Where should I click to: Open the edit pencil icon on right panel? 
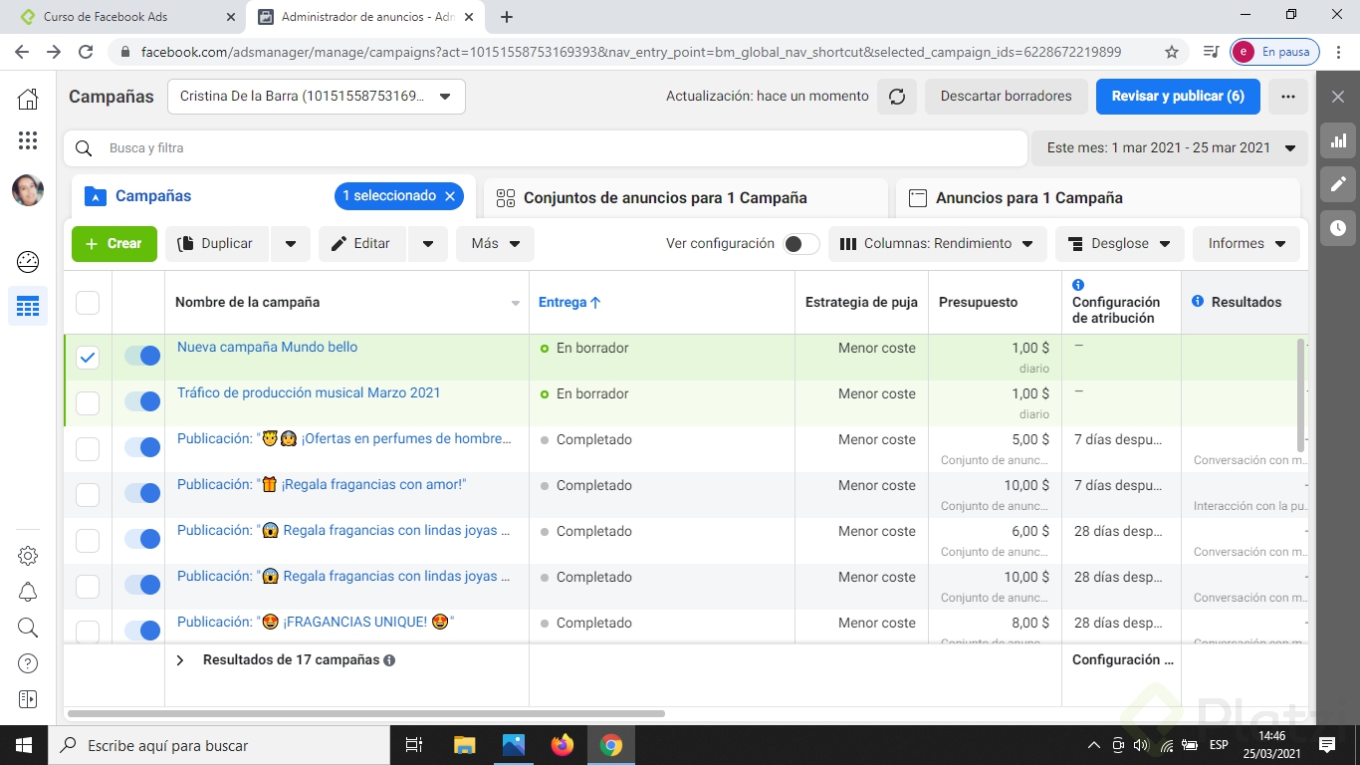tap(1338, 184)
